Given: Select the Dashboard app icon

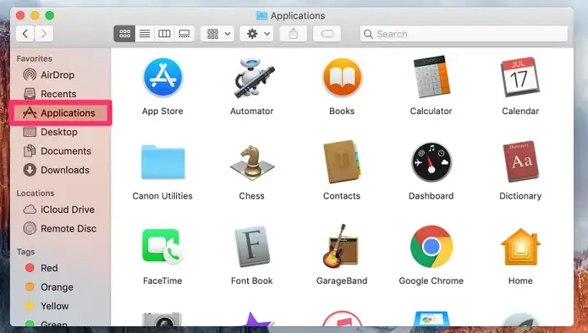Looking at the screenshot, I should click(431, 161).
